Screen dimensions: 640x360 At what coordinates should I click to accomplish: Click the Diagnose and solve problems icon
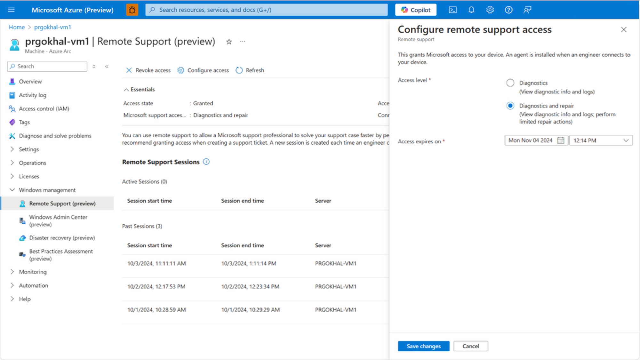pyautogui.click(x=12, y=136)
